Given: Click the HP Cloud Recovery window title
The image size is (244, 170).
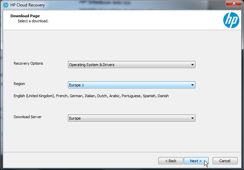Looking at the screenshot, I should [x=28, y=5].
